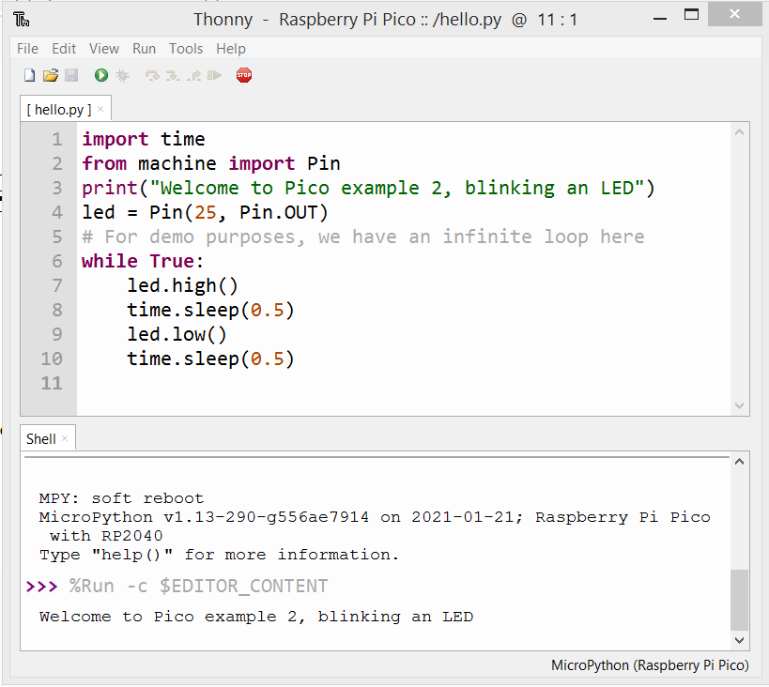Click editor scrollbar down arrow
This screenshot has width=769, height=687.
coord(740,405)
